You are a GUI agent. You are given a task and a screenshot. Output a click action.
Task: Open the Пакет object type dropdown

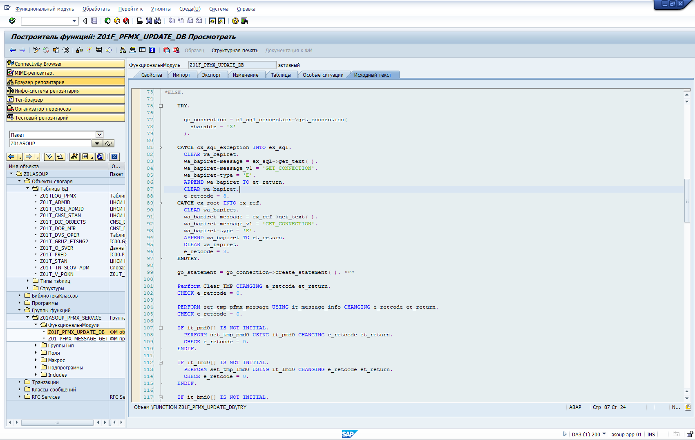pos(99,135)
